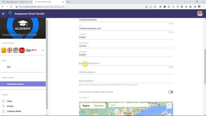Open the hamburger navigation menu
The image size is (206, 116).
(3, 14)
